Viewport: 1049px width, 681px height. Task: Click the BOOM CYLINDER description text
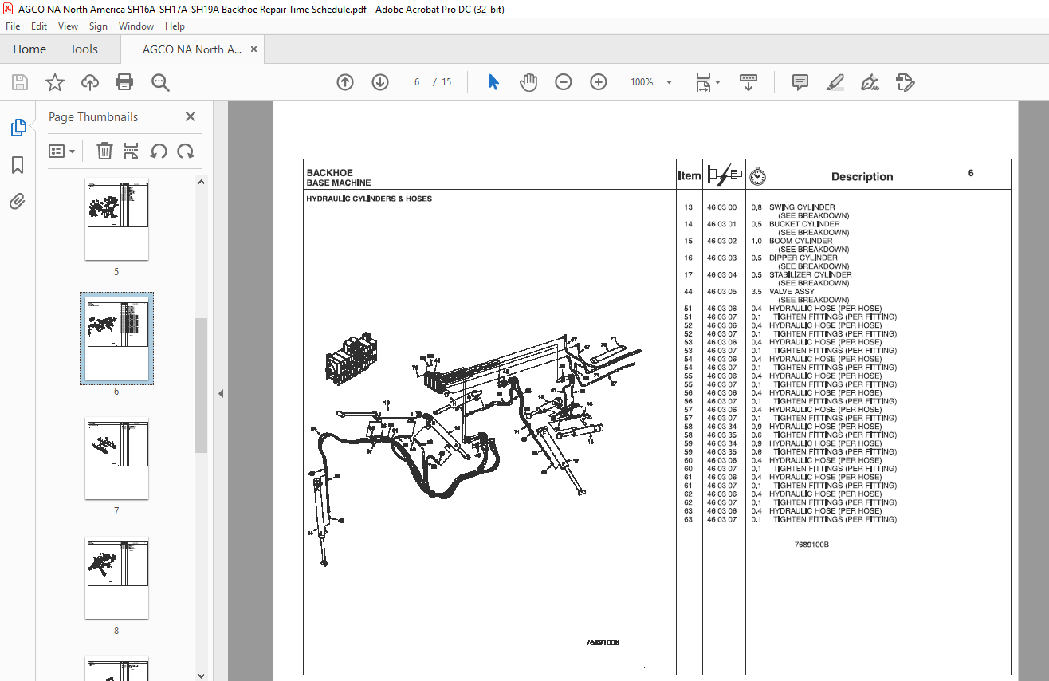tap(800, 241)
